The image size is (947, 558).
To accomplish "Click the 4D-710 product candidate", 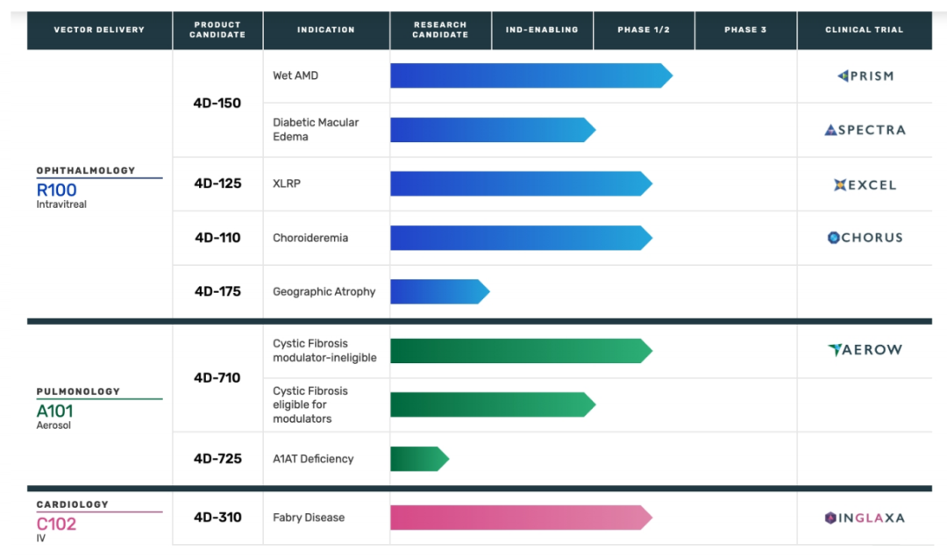I will point(217,378).
